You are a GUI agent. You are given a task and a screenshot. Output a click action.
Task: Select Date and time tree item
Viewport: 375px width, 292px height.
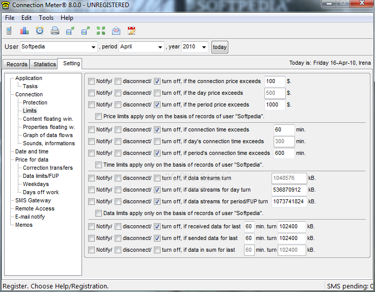point(32,151)
